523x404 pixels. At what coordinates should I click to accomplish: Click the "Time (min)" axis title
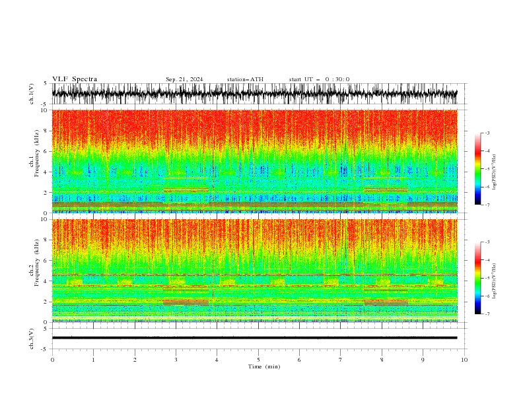(264, 366)
